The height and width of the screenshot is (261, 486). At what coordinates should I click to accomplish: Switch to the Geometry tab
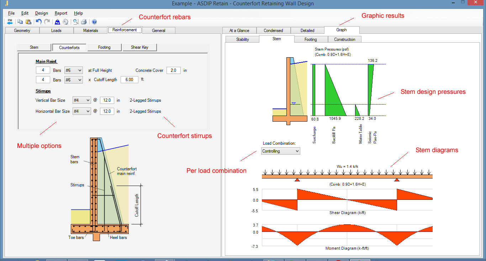[22, 31]
